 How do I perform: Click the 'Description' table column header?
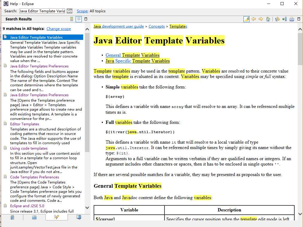click(229, 210)
